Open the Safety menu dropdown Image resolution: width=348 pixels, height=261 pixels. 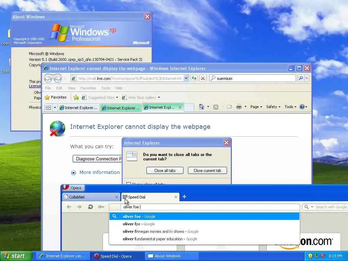click(273, 107)
